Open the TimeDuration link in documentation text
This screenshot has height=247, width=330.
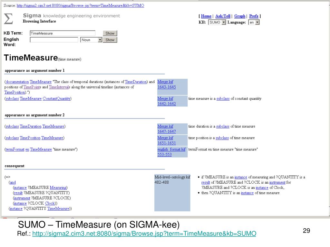pyautogui.click(x=136, y=82)
